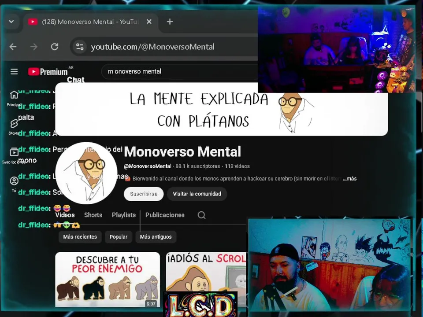
Task: Click the YouTube Premium logo
Action: click(x=48, y=72)
